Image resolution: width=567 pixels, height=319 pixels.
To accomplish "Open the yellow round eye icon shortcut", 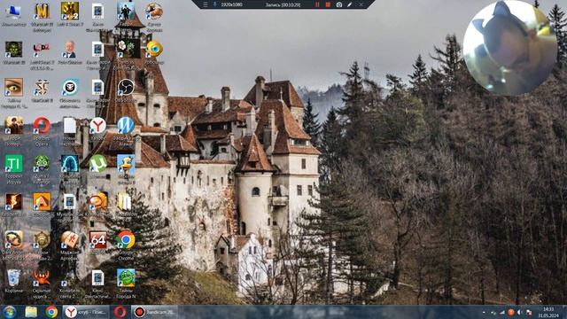I will click(x=154, y=50).
